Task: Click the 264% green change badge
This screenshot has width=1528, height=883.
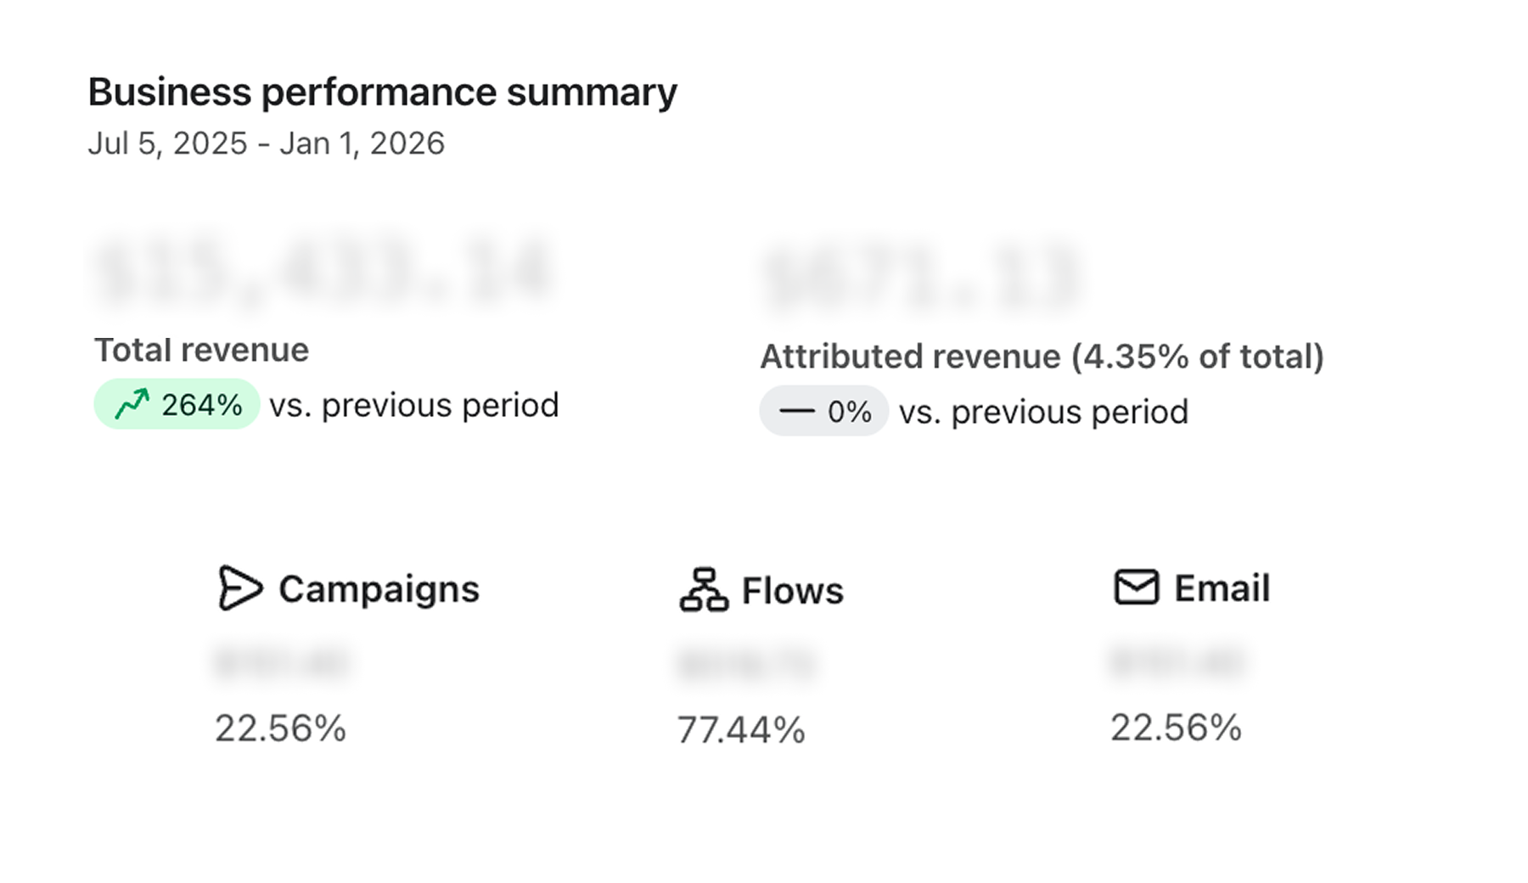Action: [177, 404]
